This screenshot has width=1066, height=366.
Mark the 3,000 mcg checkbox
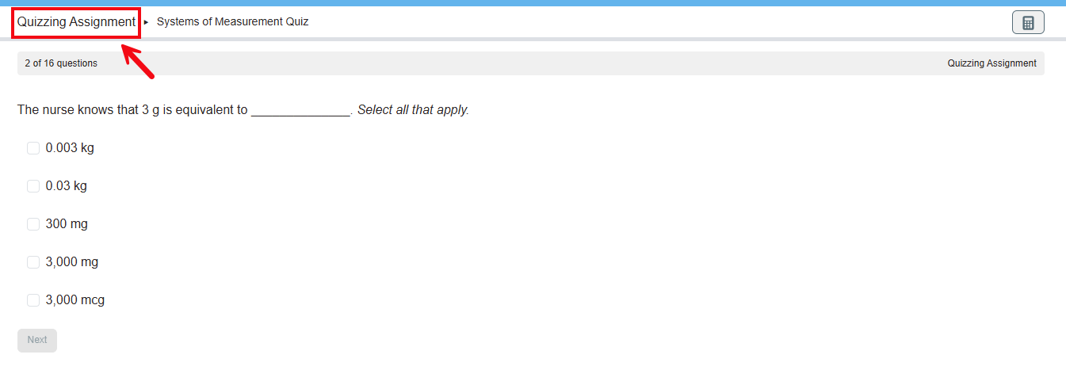(x=33, y=300)
